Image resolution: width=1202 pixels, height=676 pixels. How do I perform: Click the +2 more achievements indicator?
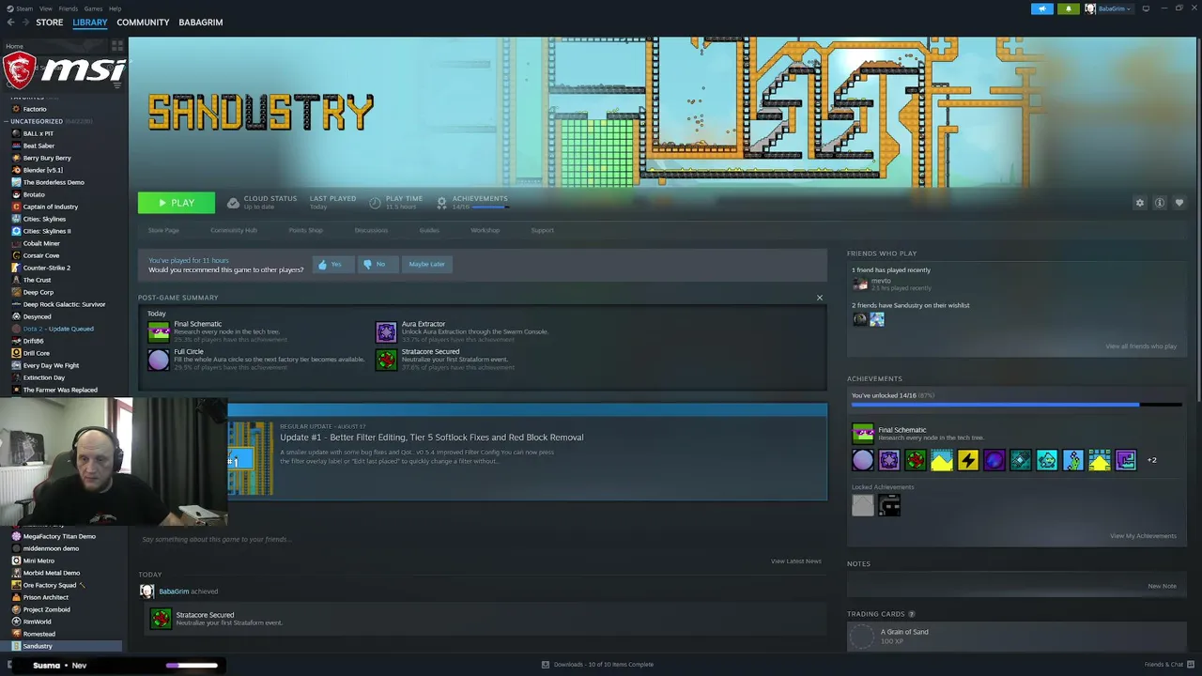[x=1151, y=460]
